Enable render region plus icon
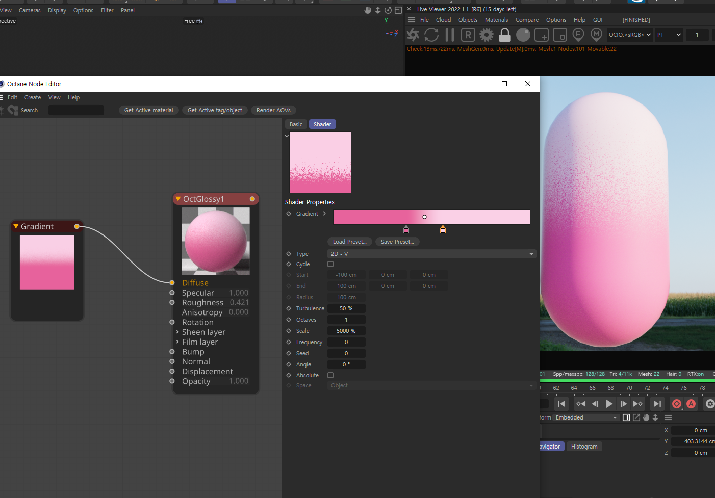This screenshot has width=715, height=498. click(x=542, y=35)
